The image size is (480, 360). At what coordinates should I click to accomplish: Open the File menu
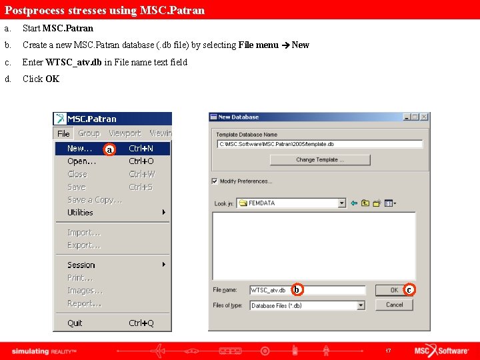coord(63,134)
